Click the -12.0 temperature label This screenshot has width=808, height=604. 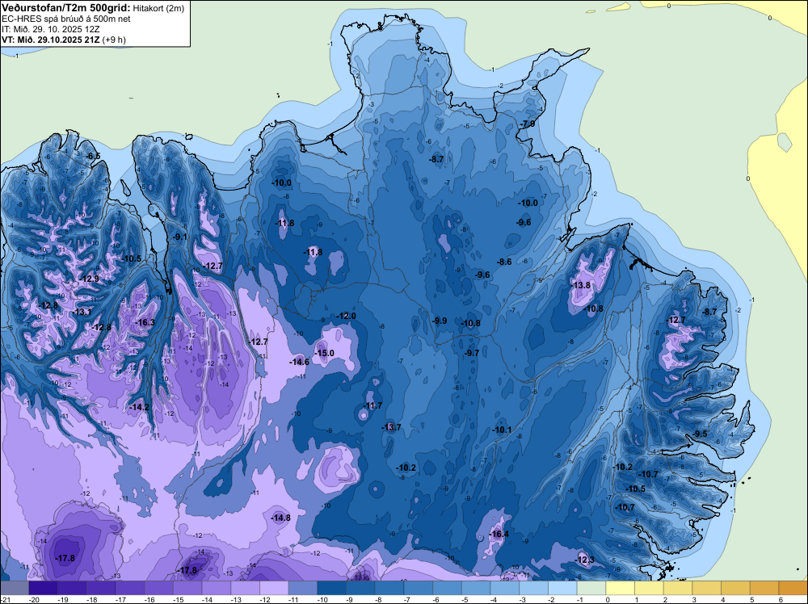(x=346, y=317)
